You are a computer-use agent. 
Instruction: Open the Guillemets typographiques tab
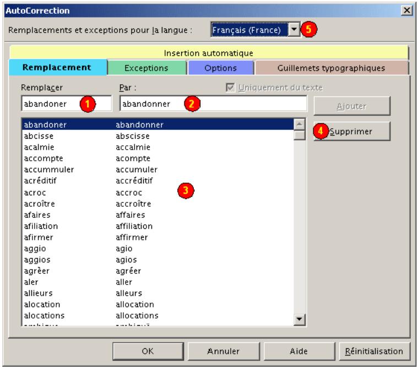coord(332,68)
